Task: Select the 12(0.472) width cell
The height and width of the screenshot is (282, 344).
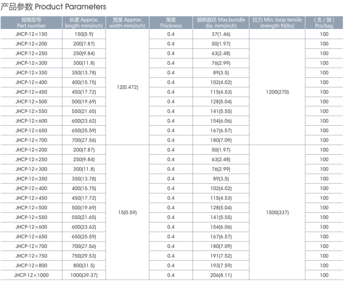Action: (x=127, y=87)
